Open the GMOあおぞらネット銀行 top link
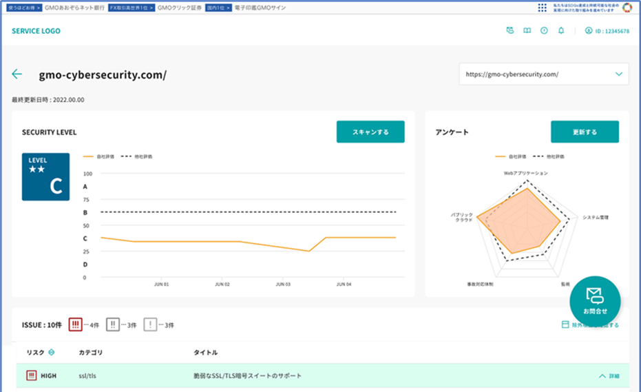 coord(74,8)
